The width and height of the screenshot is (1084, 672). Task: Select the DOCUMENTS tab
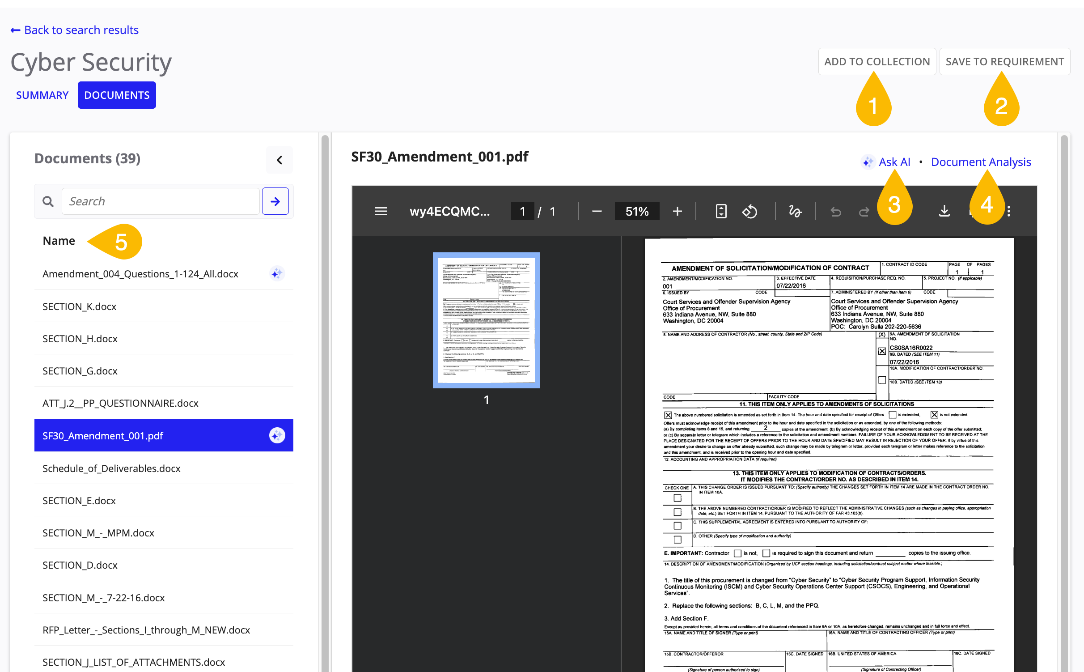pos(117,95)
